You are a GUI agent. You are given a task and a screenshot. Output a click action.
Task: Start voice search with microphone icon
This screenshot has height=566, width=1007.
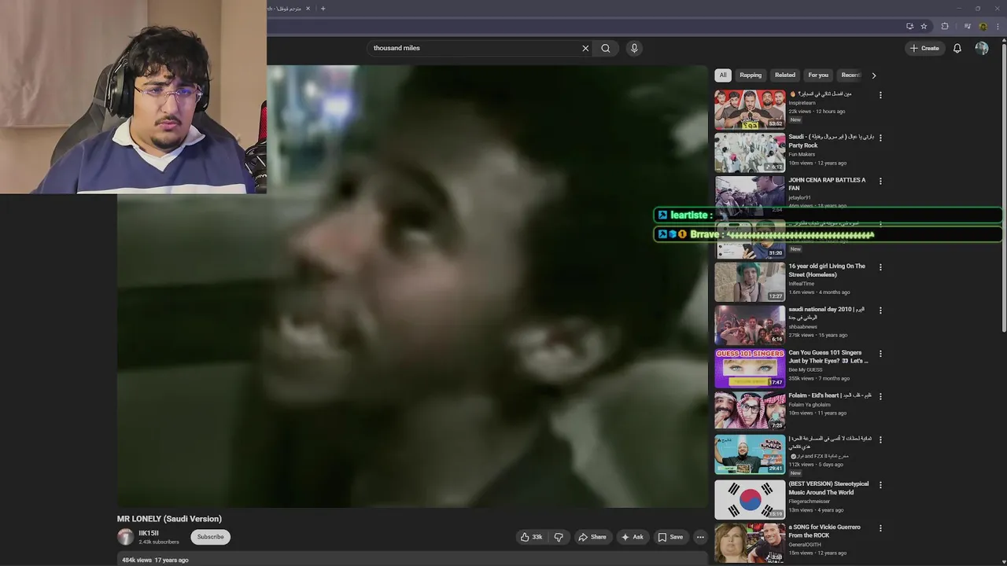pos(634,48)
